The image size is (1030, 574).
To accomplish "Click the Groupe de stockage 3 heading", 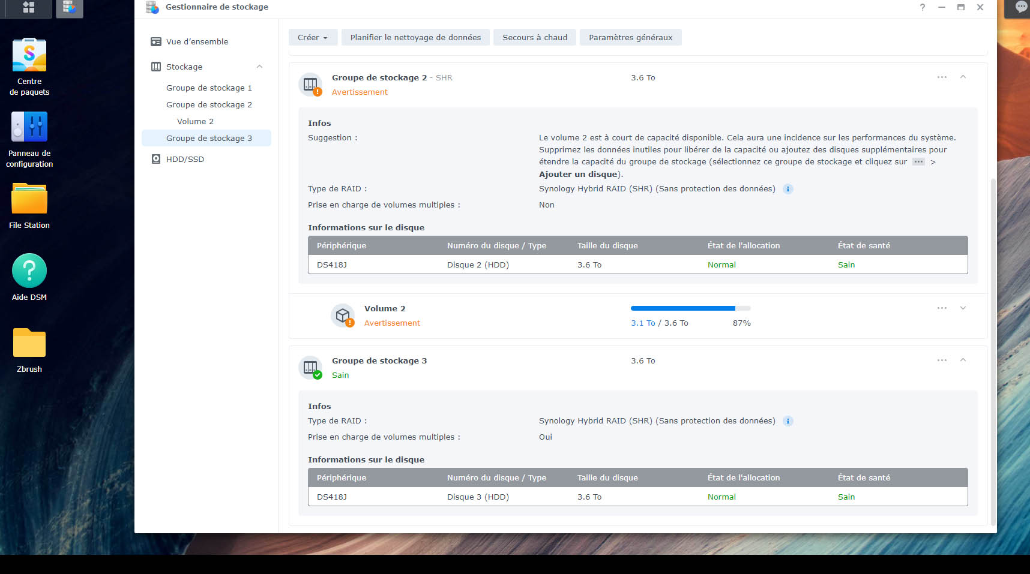I will click(379, 360).
